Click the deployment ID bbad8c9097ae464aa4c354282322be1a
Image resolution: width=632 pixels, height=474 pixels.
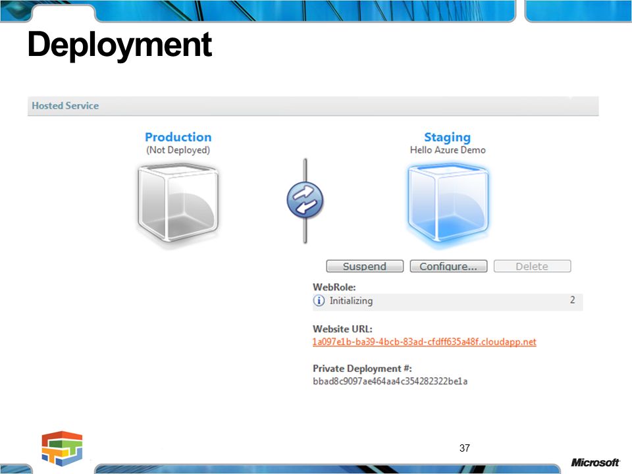[390, 381]
